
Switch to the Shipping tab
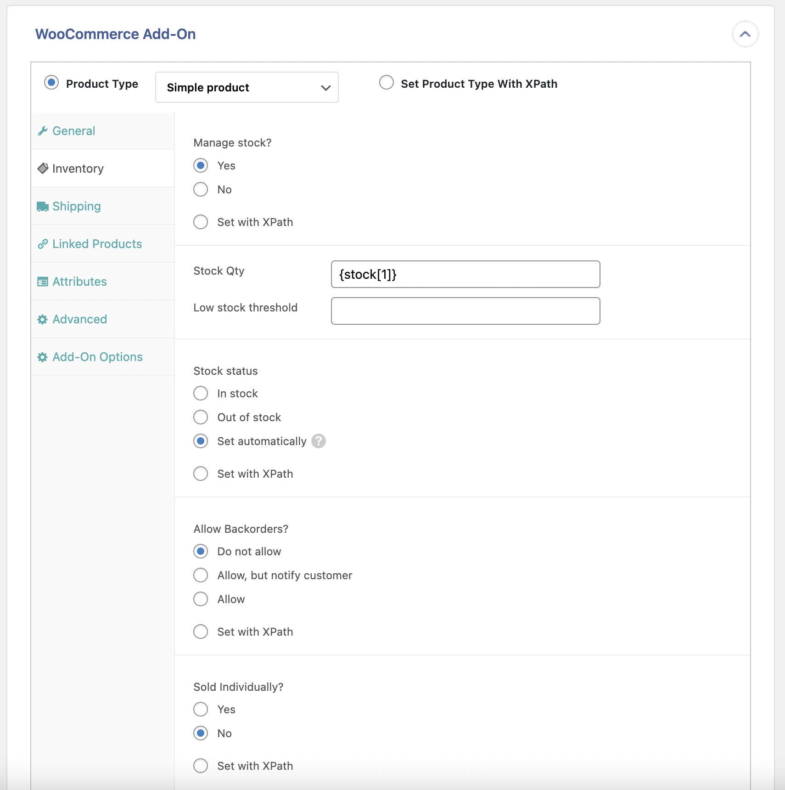click(x=103, y=206)
